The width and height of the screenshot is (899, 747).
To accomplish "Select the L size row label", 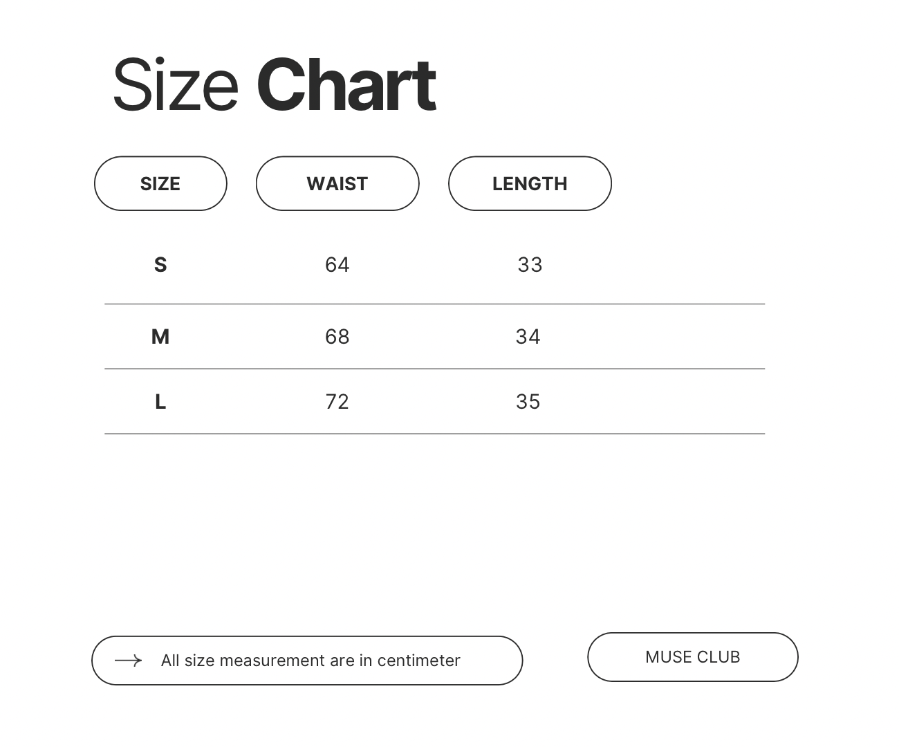I will point(160,402).
